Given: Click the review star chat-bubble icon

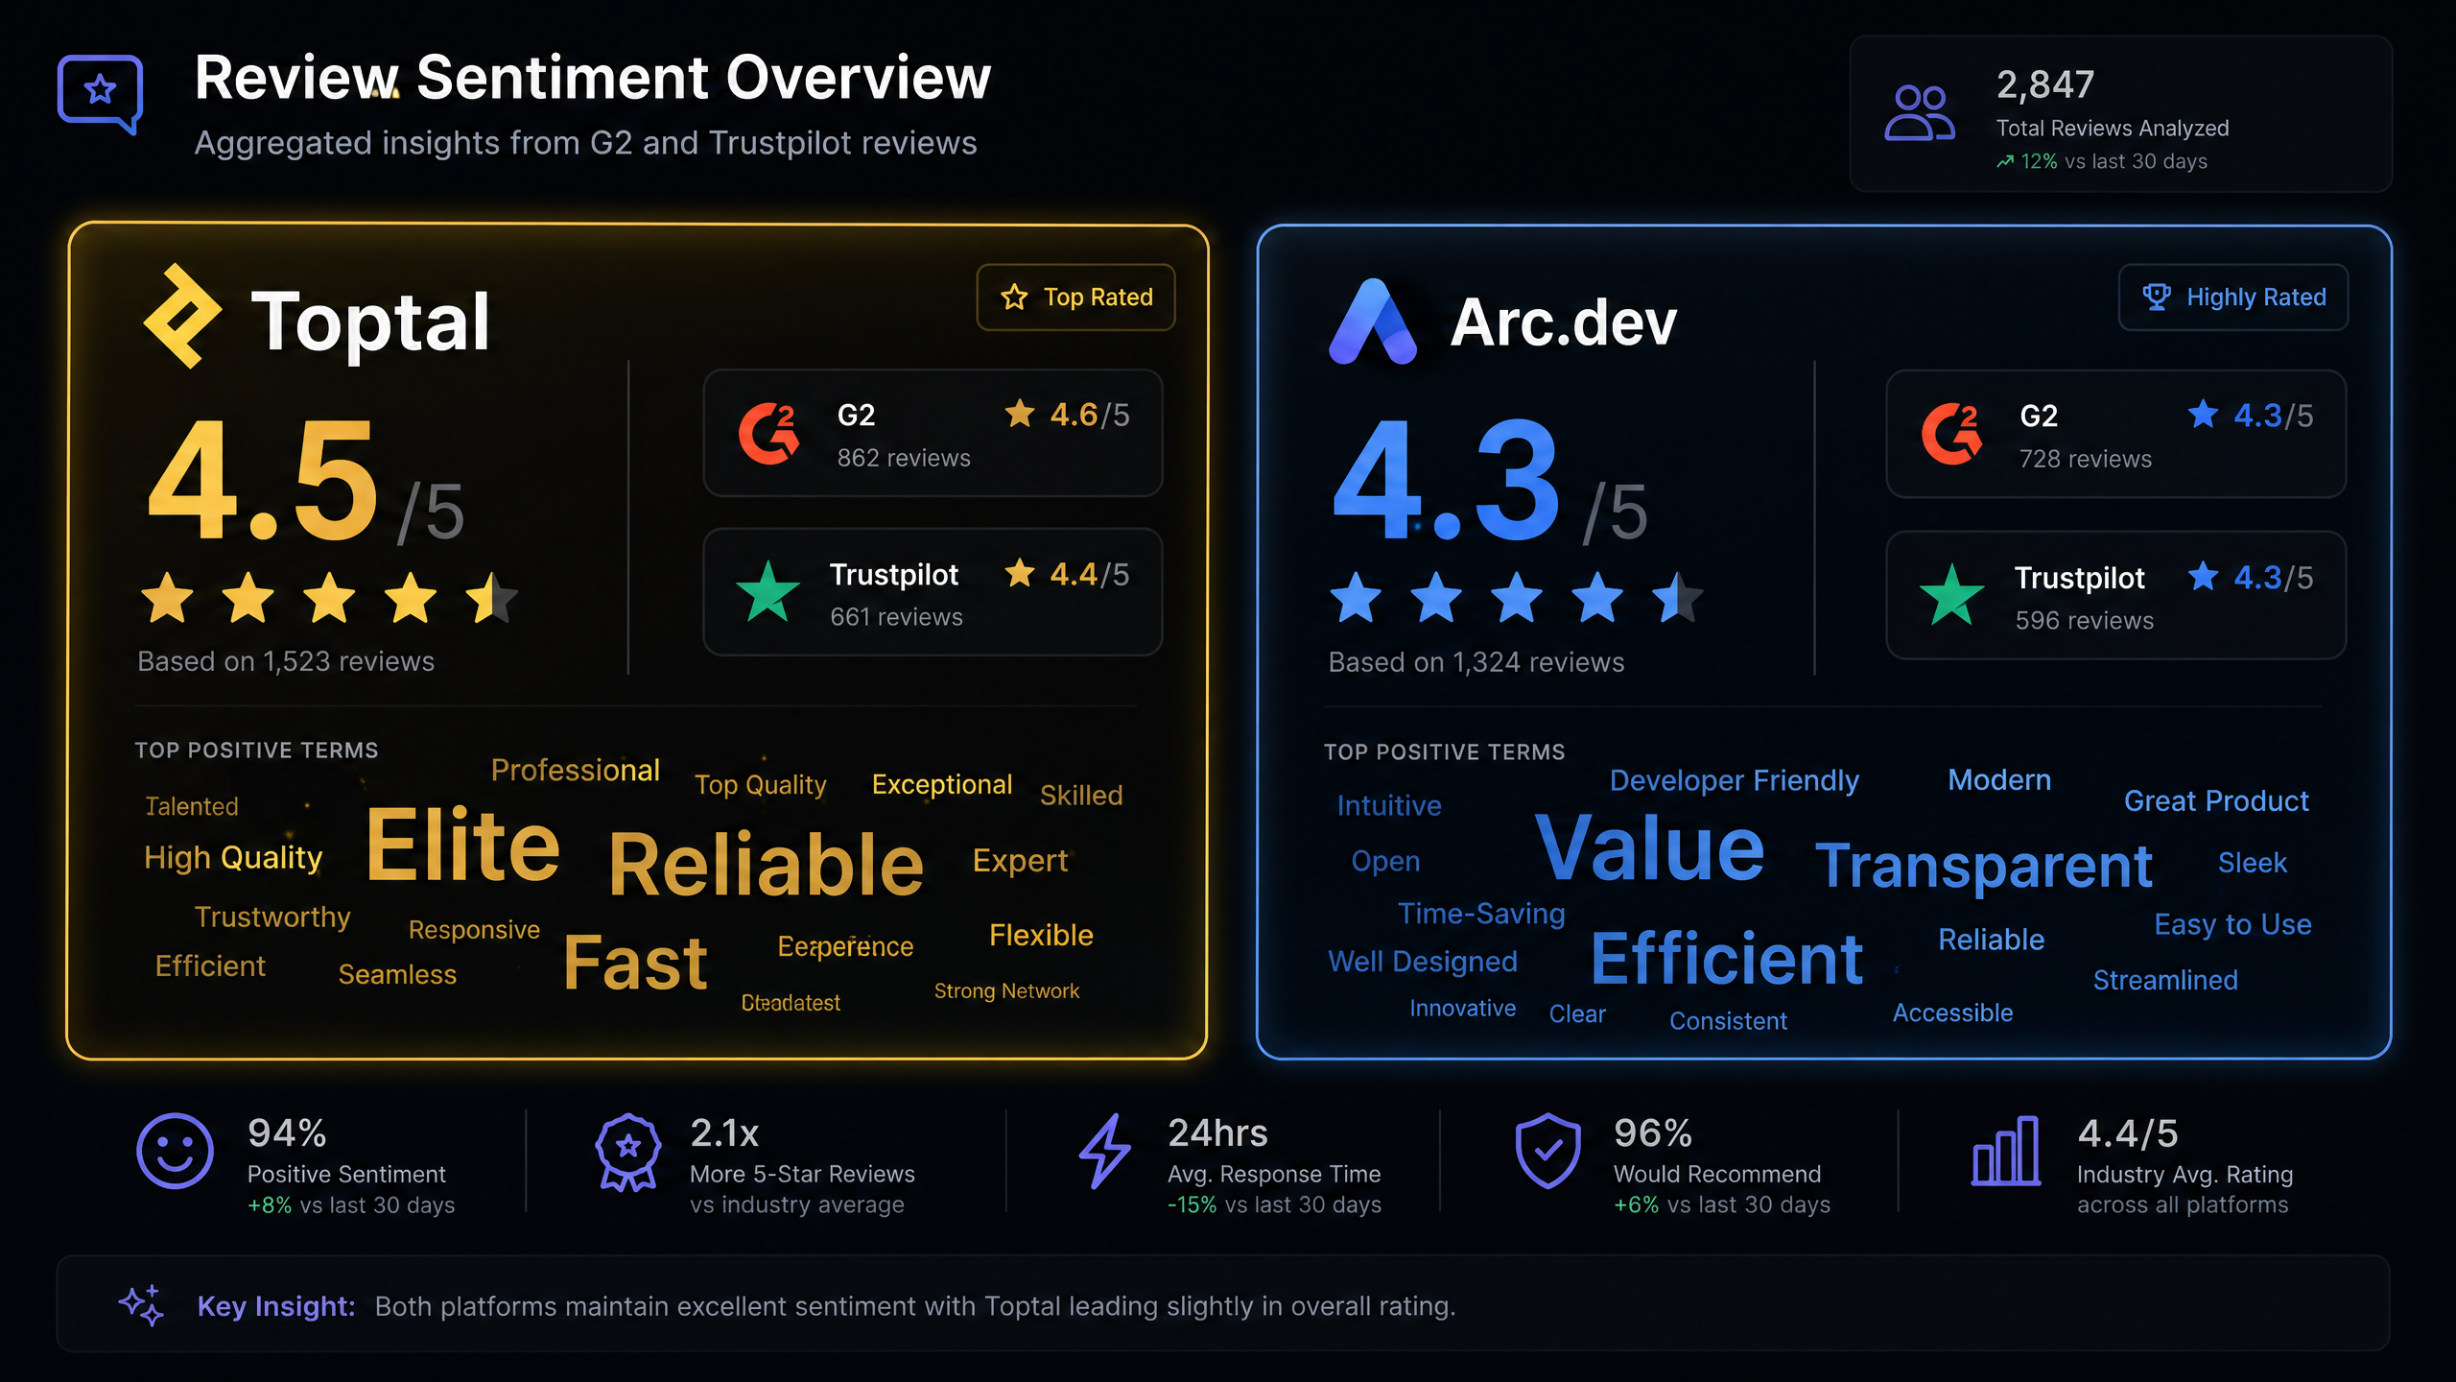Looking at the screenshot, I should [100, 93].
